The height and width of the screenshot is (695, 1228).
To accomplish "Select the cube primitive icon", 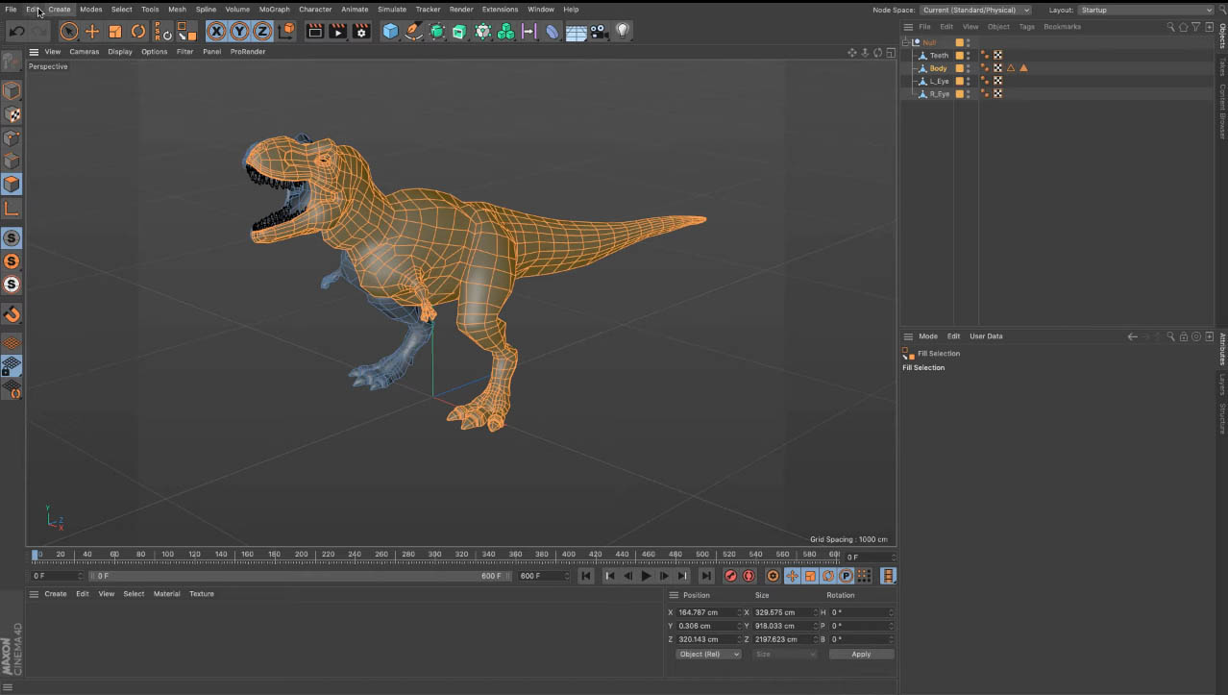I will pos(390,31).
